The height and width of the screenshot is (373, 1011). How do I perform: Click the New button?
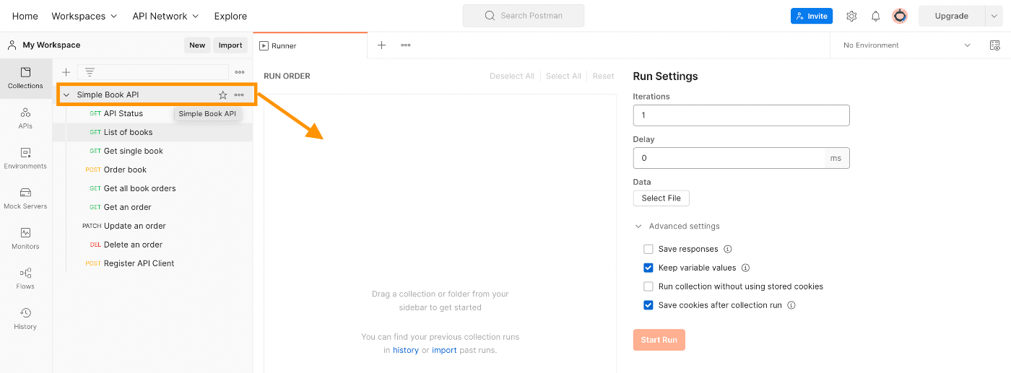197,45
